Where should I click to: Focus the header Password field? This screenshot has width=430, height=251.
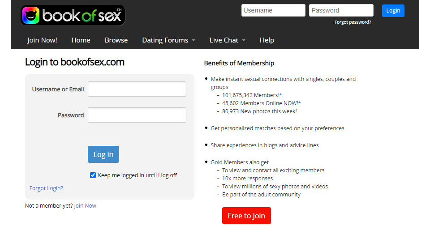tap(341, 10)
